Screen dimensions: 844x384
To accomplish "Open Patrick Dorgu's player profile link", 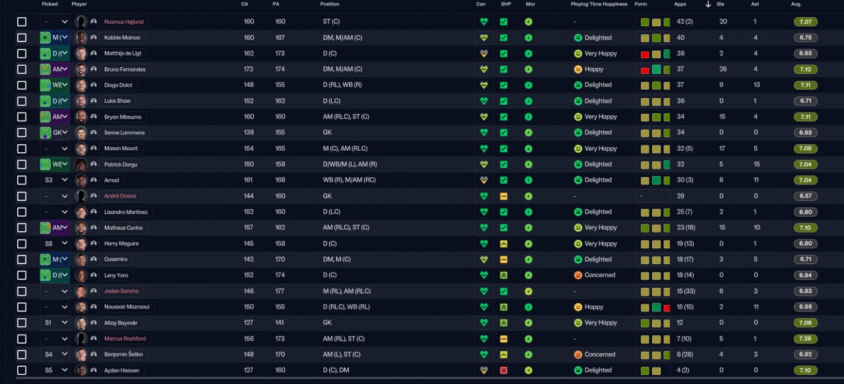I will pos(121,164).
